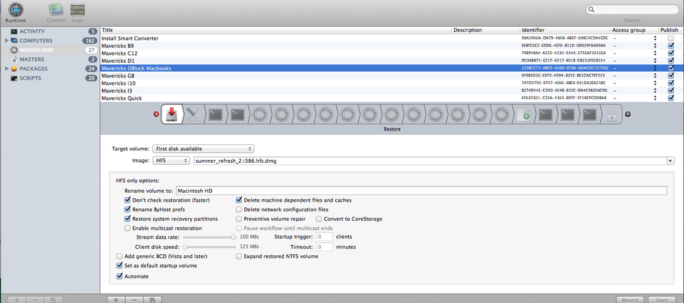Click the magnifier icon in search box
The width and height of the screenshot is (684, 303).
coord(591,9)
